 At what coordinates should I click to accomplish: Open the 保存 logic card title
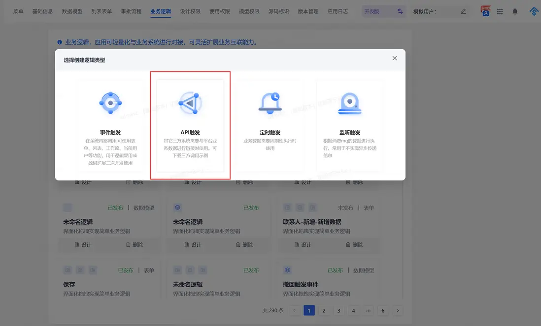click(x=69, y=284)
